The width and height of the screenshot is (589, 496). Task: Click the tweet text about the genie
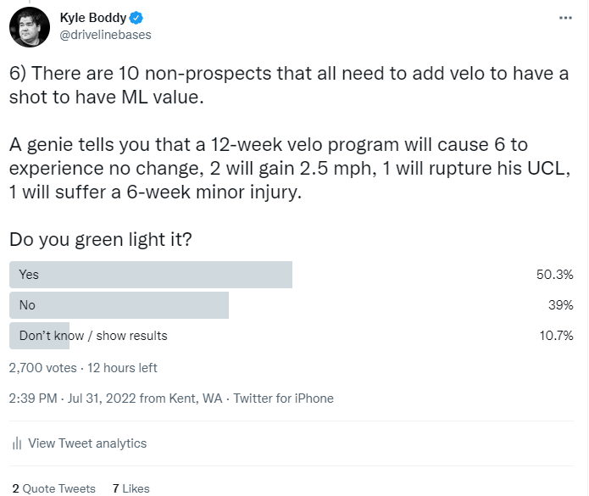point(290,168)
